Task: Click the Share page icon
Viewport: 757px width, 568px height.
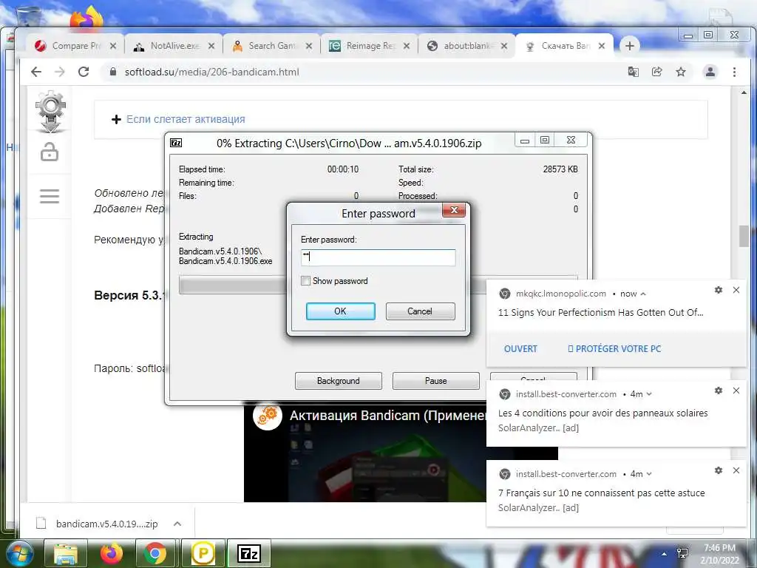Action: (x=656, y=72)
